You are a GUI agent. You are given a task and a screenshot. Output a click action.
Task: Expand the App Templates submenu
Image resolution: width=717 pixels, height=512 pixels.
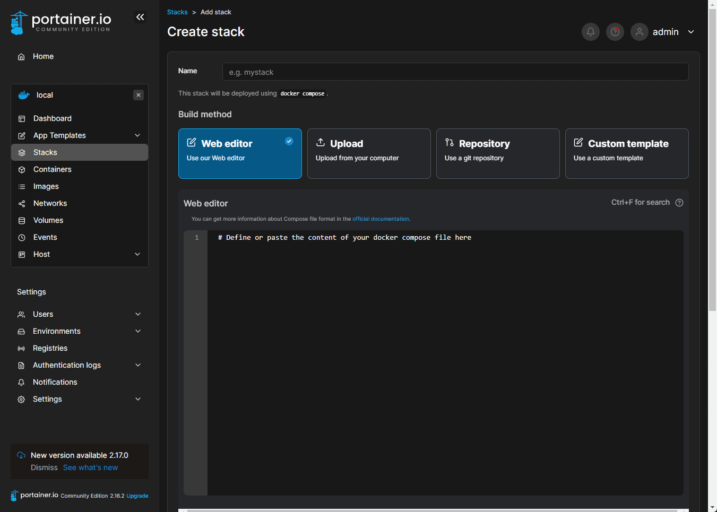click(x=137, y=135)
